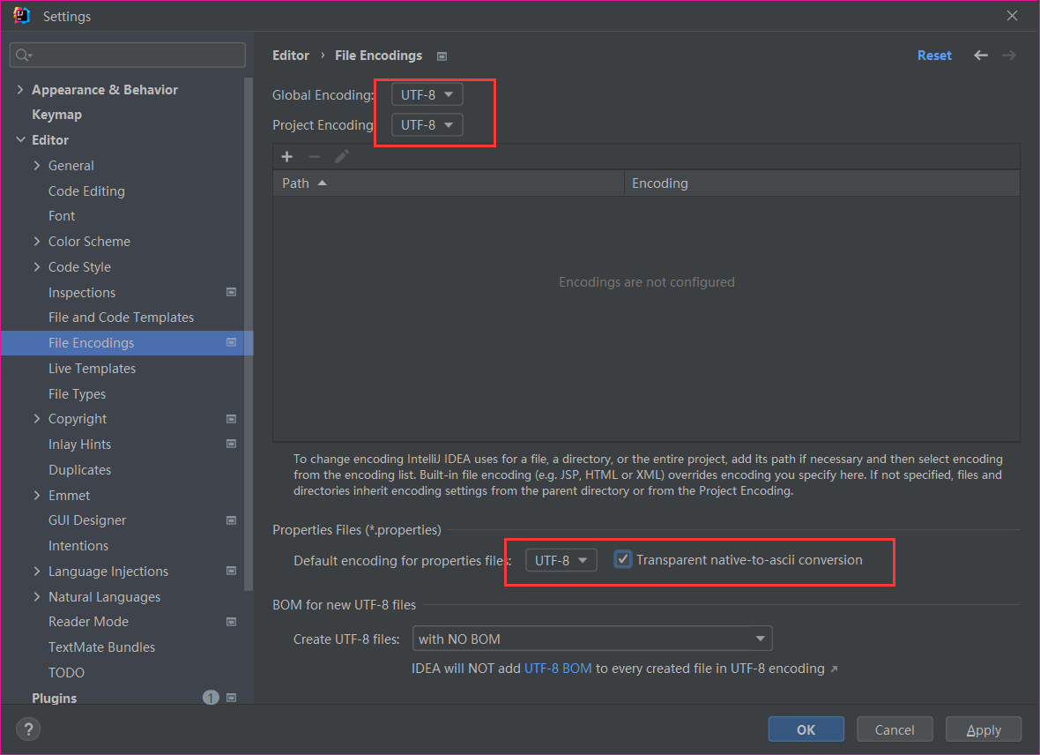This screenshot has width=1040, height=755.
Task: Click the search magnifier icon in settings search
Action: click(x=23, y=55)
